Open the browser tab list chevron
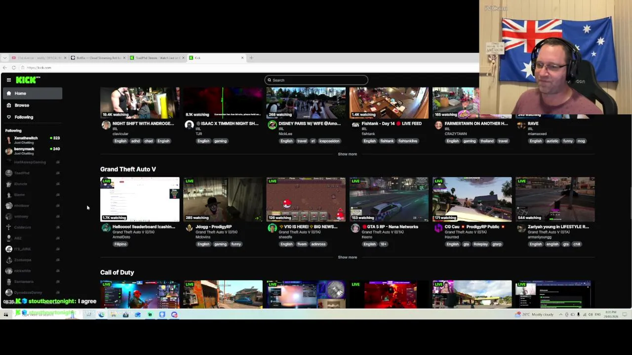The width and height of the screenshot is (632, 355). tap(4, 58)
